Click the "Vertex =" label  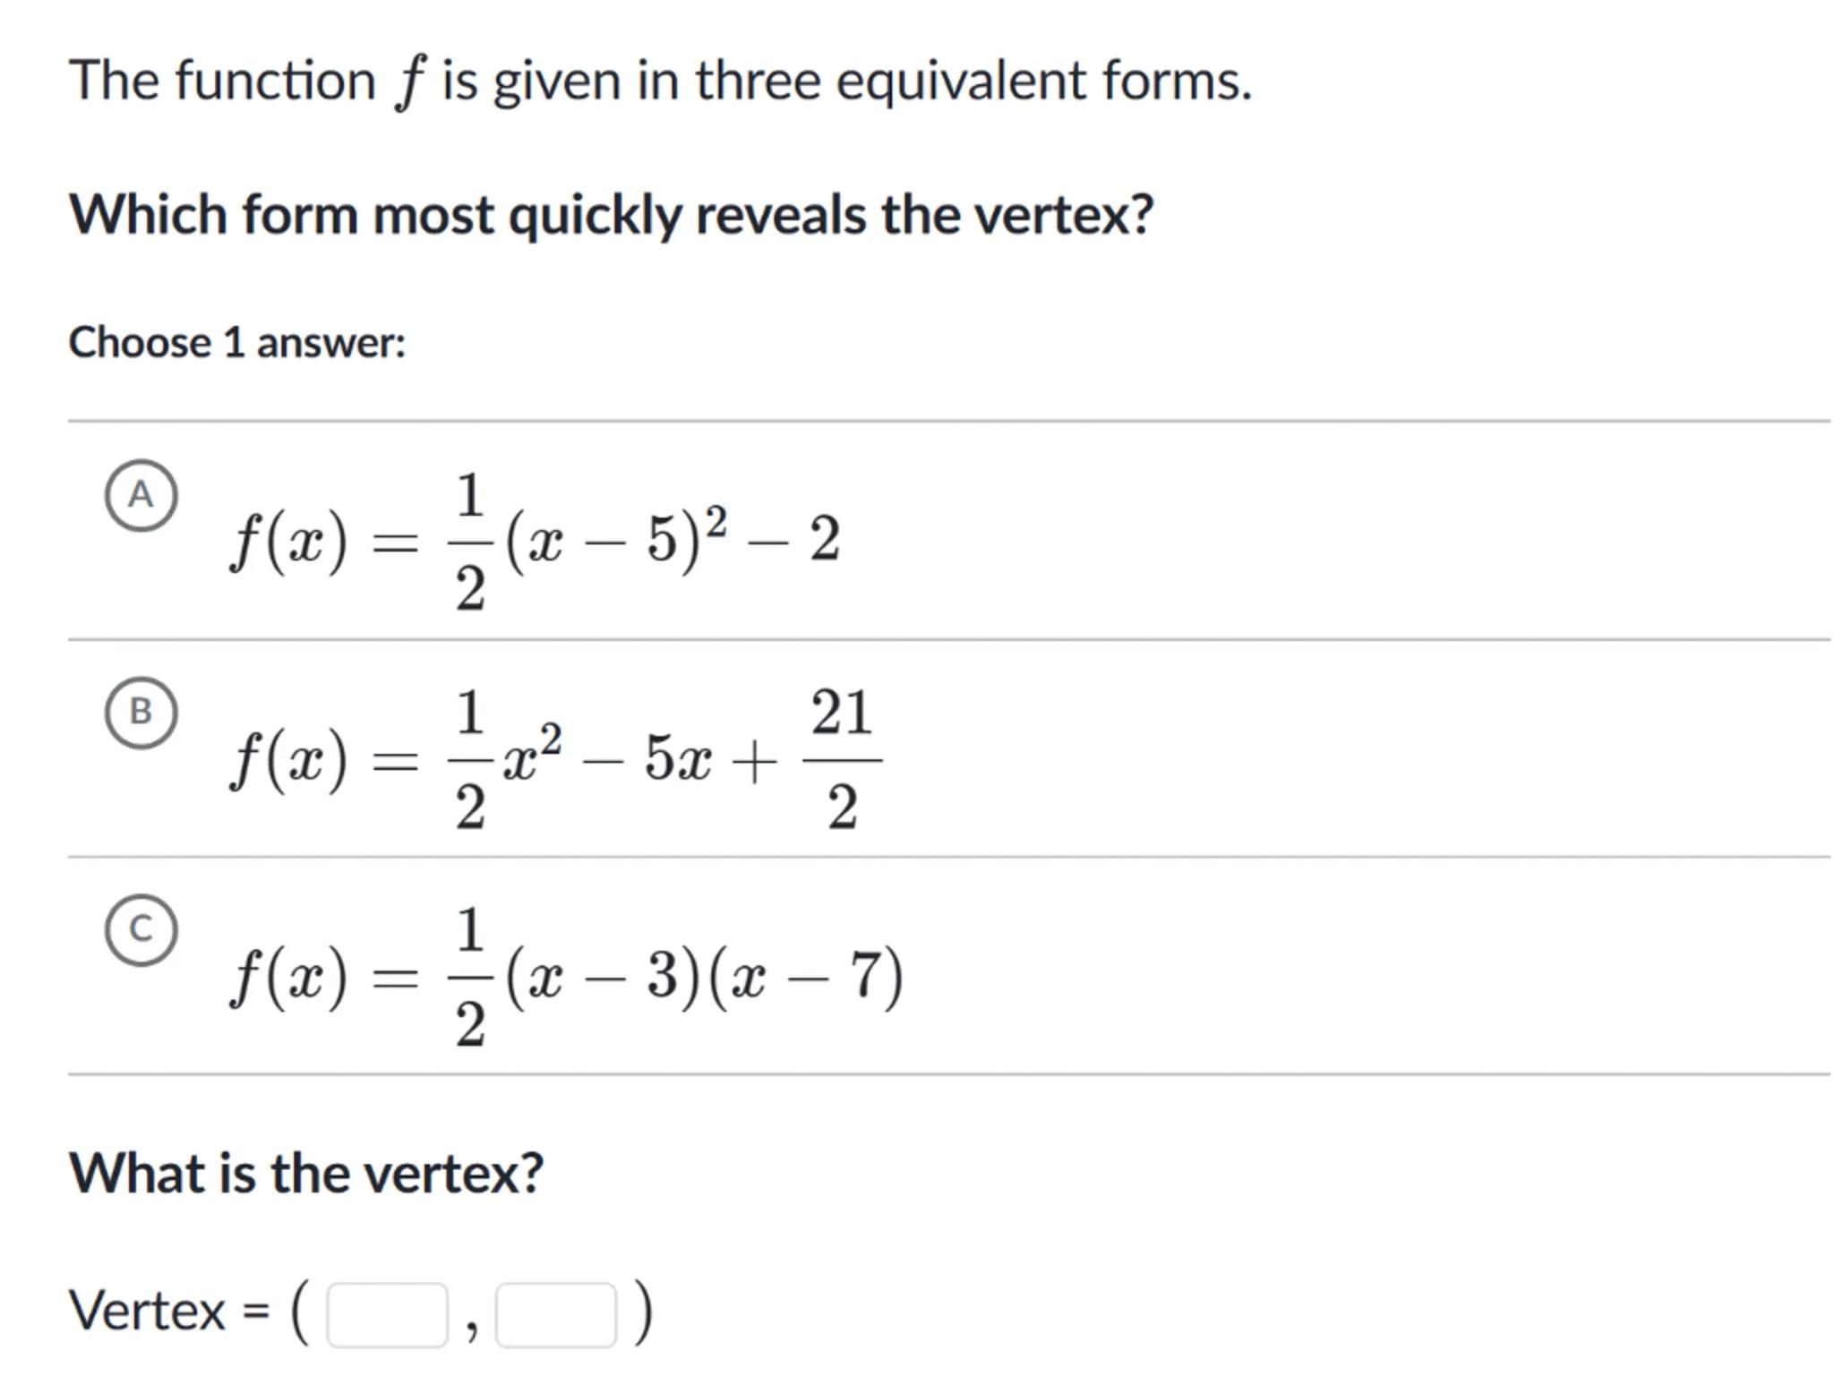168,1312
